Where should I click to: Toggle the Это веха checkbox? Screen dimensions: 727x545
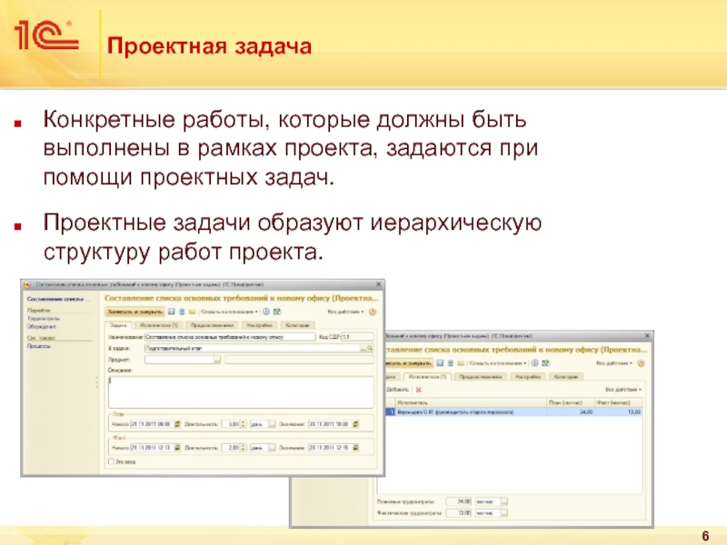[111, 461]
